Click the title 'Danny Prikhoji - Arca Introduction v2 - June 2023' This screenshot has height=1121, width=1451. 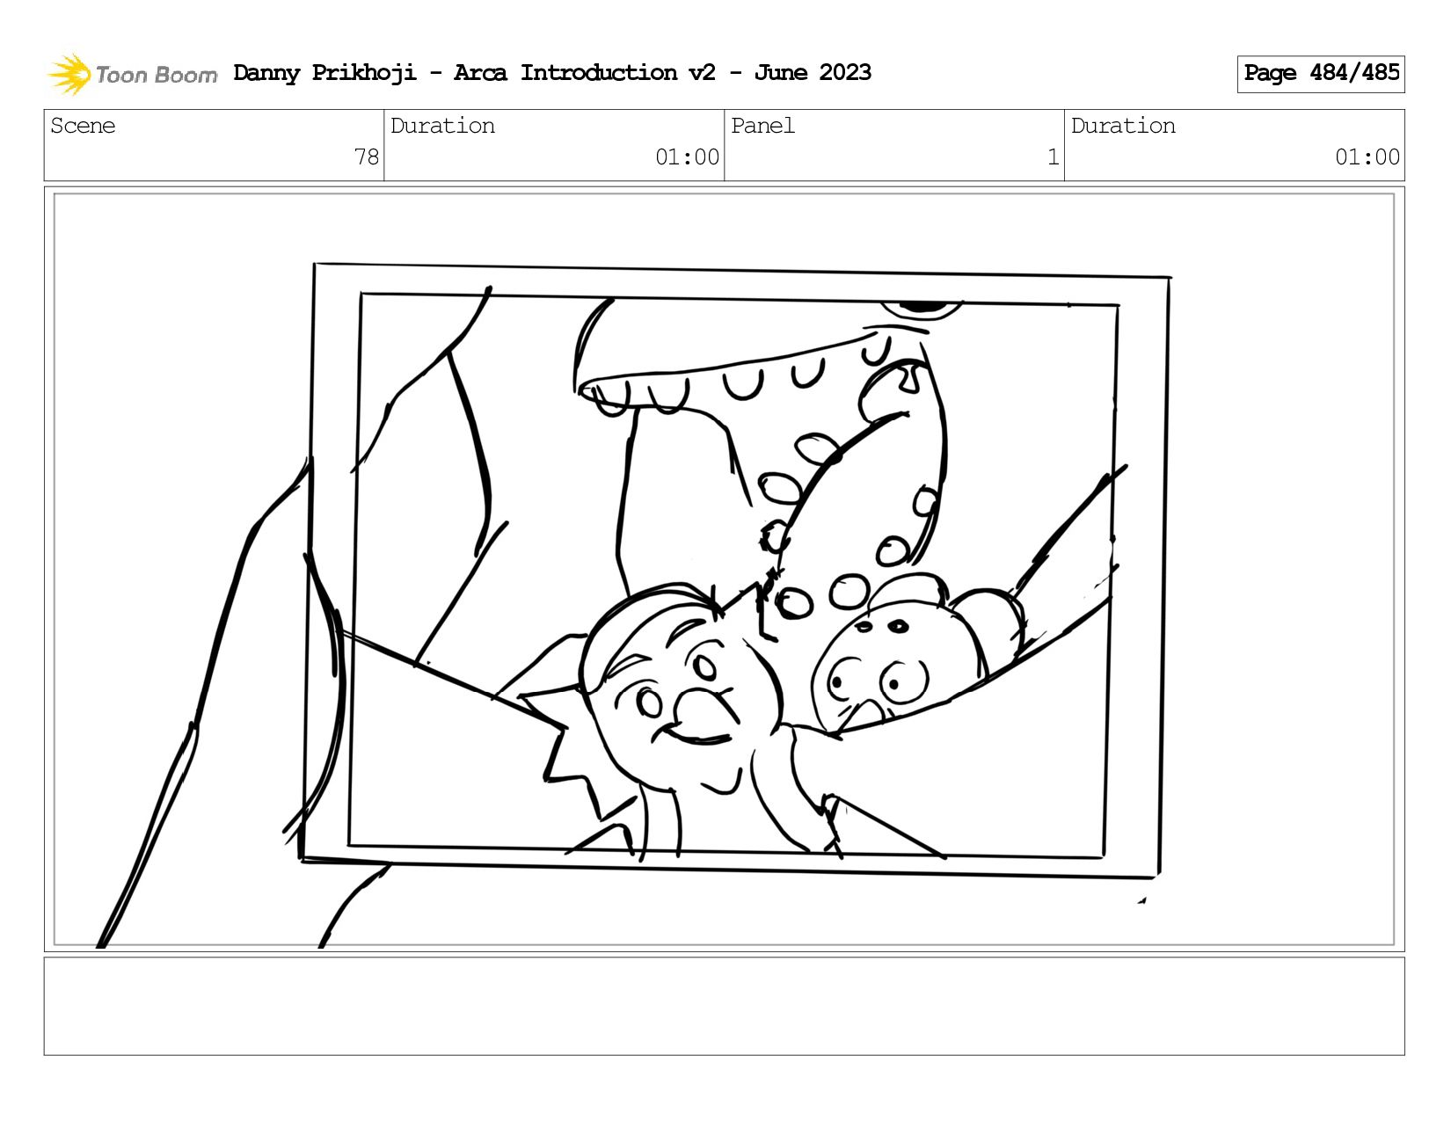tap(552, 73)
